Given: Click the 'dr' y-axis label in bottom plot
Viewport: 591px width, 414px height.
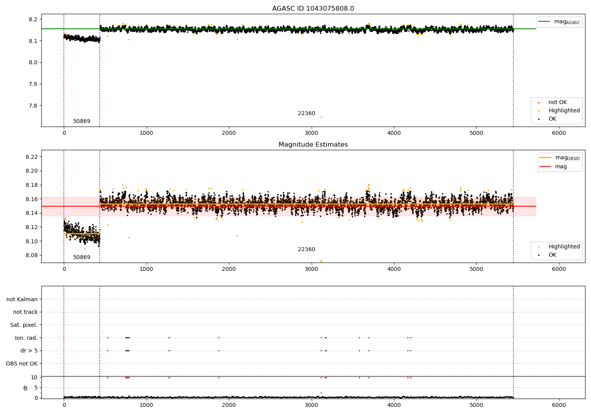Looking at the screenshot, I should pyautogui.click(x=26, y=388).
